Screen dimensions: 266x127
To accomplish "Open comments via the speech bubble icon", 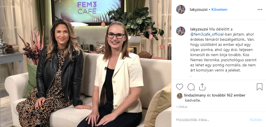I will point(191,87).
